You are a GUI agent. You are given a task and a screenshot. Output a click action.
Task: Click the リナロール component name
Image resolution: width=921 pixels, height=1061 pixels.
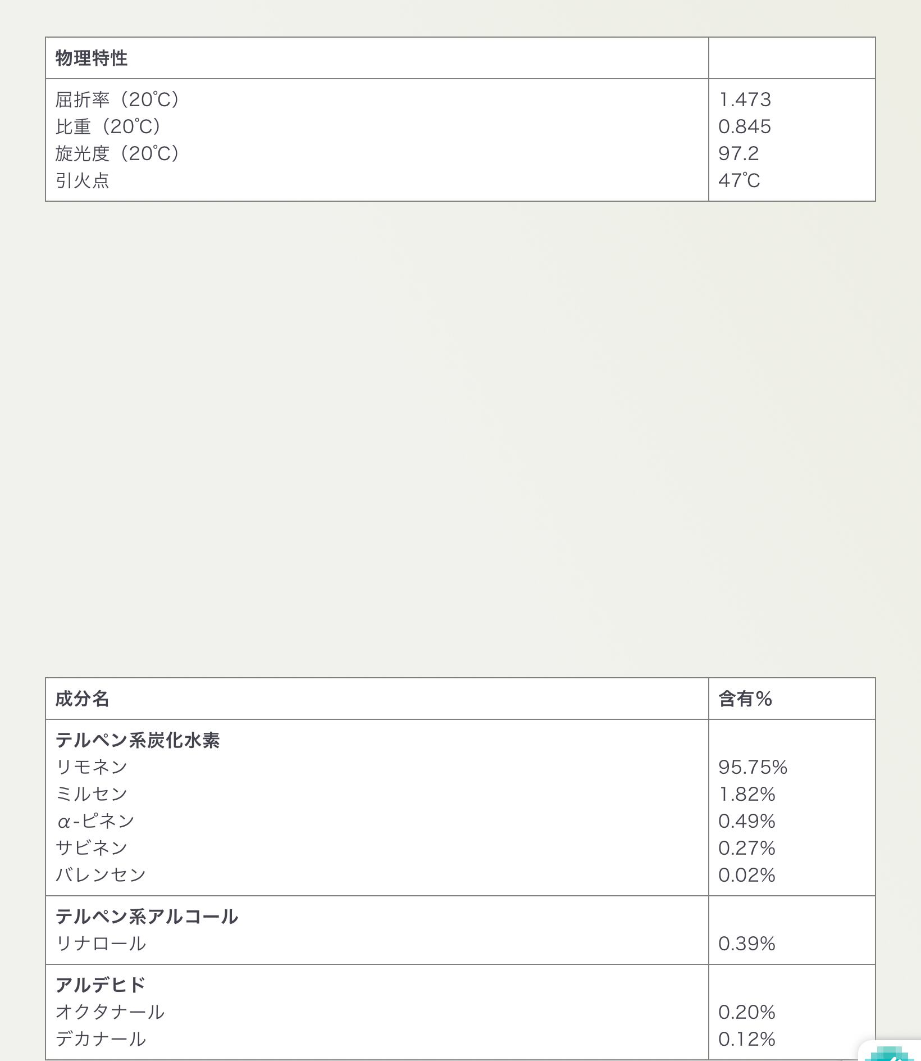coord(101,944)
